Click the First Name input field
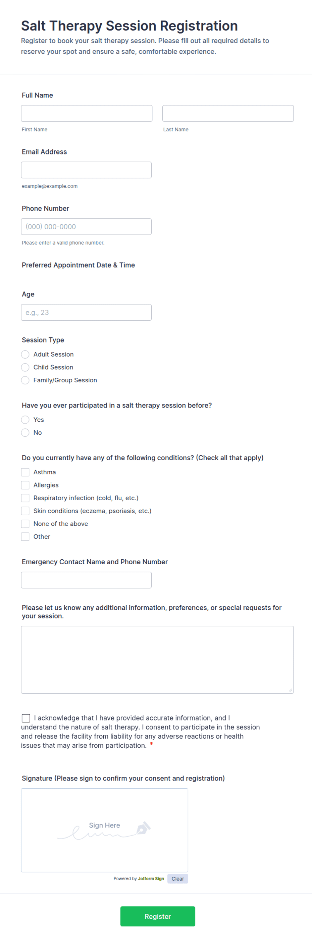 click(x=87, y=113)
